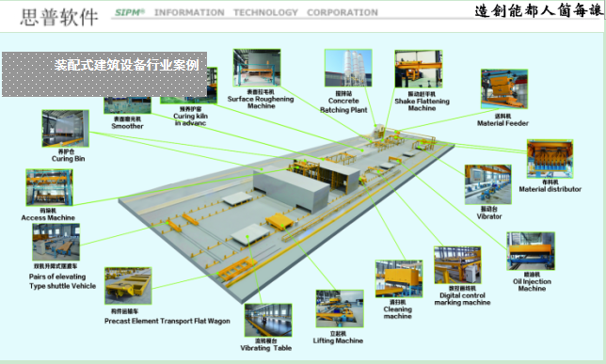Click the green SIPM logo text
This screenshot has height=364, width=606.
130,12
